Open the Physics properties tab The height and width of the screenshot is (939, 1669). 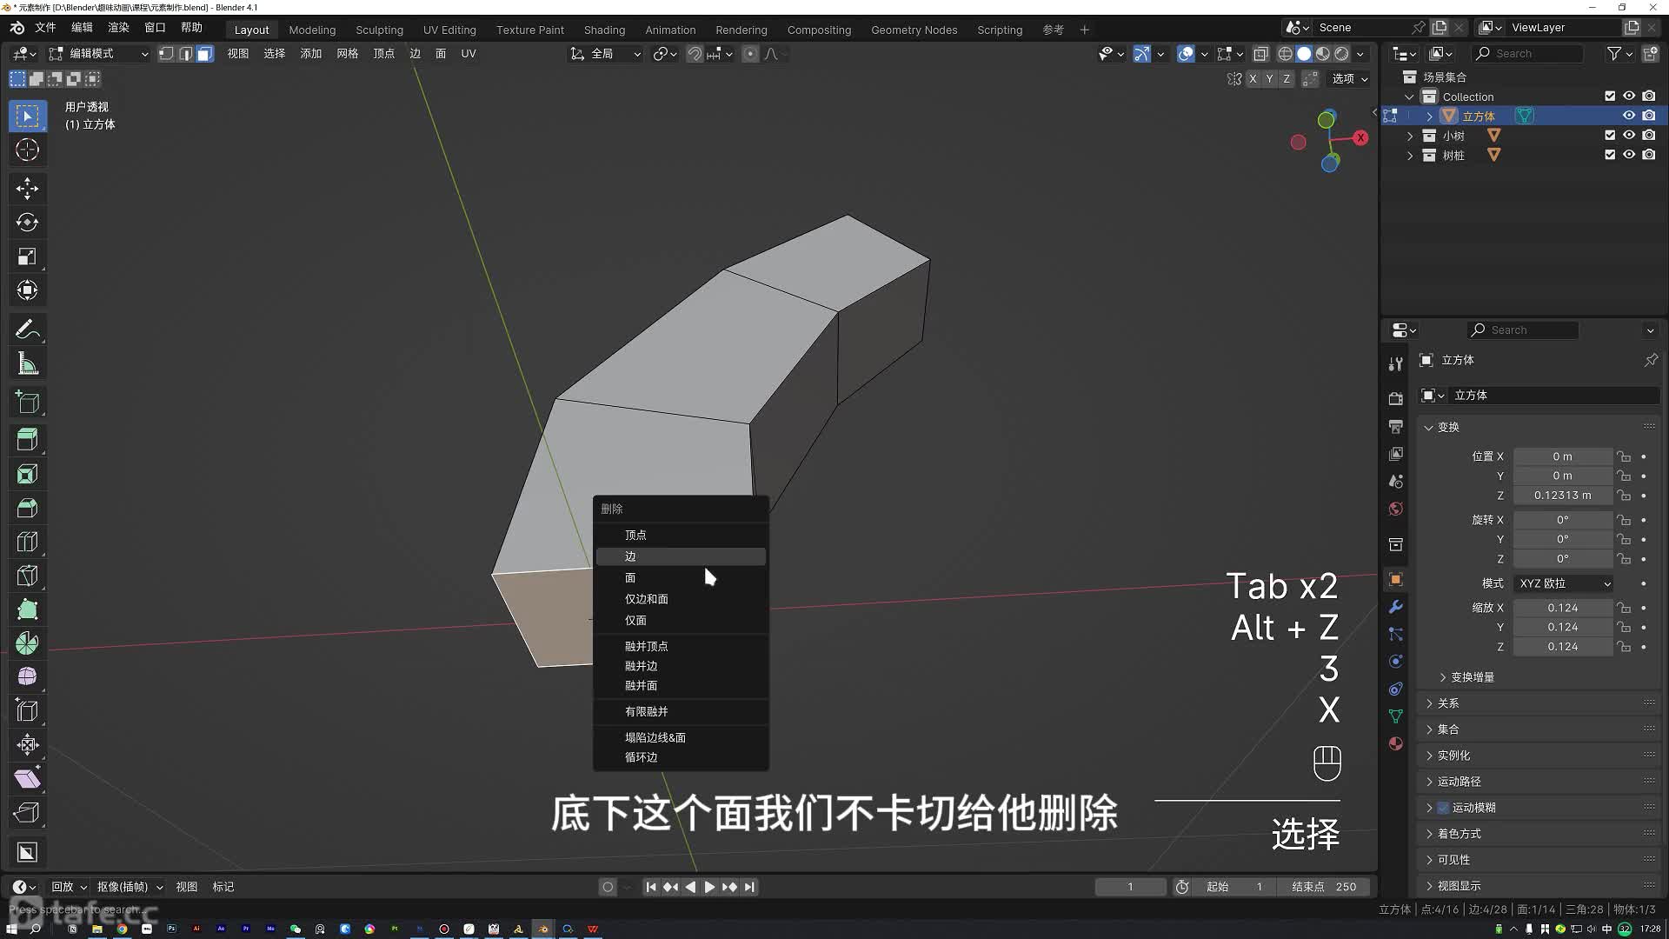(x=1395, y=662)
